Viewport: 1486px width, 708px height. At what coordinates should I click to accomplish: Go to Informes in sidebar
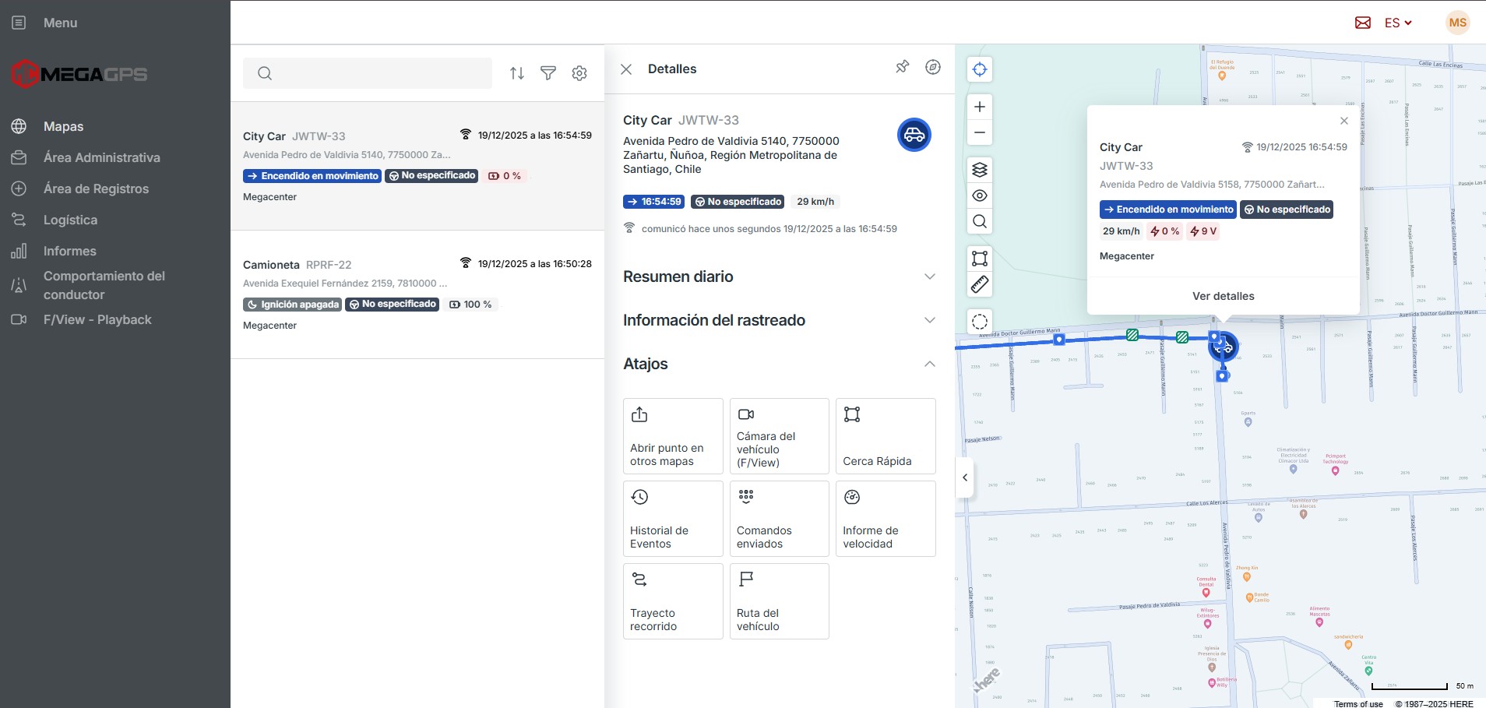pyautogui.click(x=69, y=251)
